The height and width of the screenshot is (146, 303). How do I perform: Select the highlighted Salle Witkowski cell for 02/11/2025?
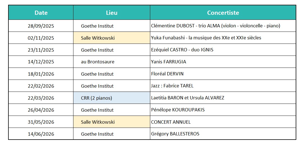112,38
